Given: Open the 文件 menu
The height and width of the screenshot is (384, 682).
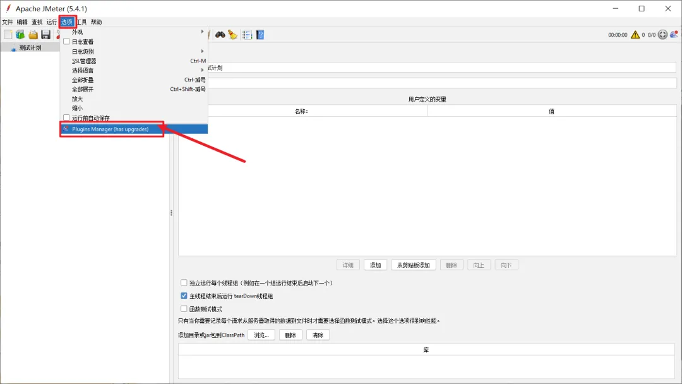Looking at the screenshot, I should 8,21.
